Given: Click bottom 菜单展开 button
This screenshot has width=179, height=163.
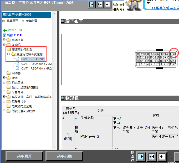Looking at the screenshot, I should [24, 156].
